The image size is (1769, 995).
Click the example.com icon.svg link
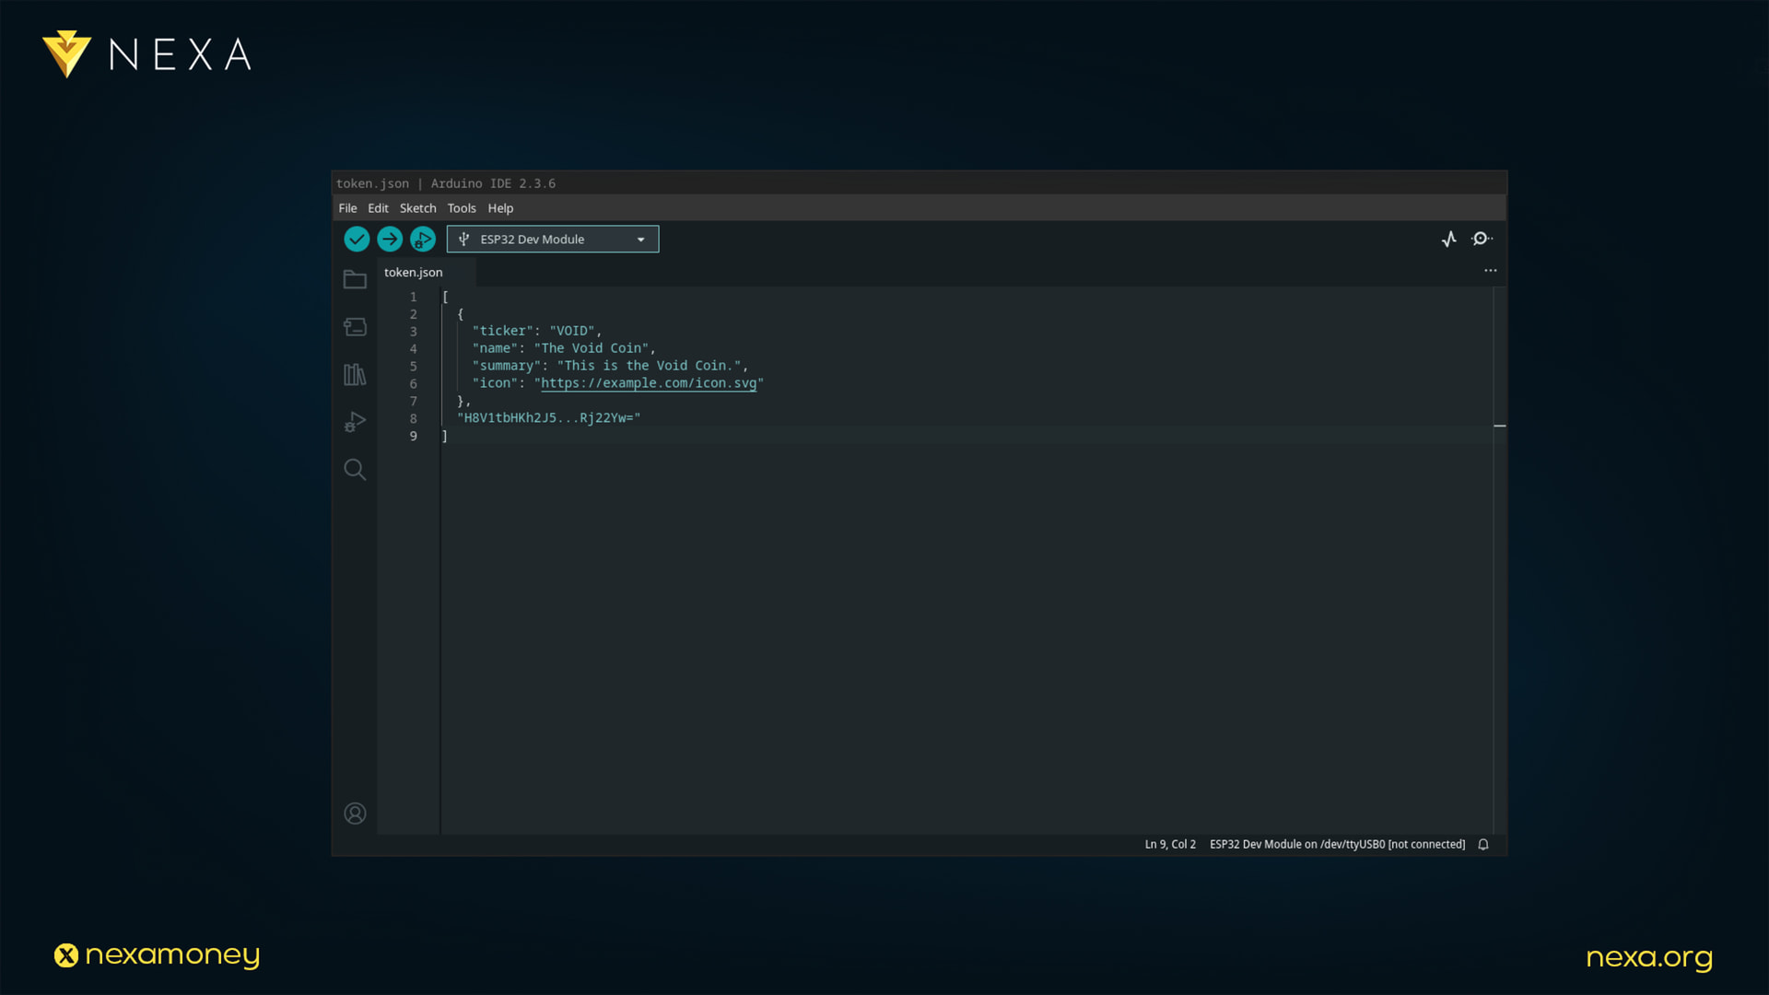(649, 383)
